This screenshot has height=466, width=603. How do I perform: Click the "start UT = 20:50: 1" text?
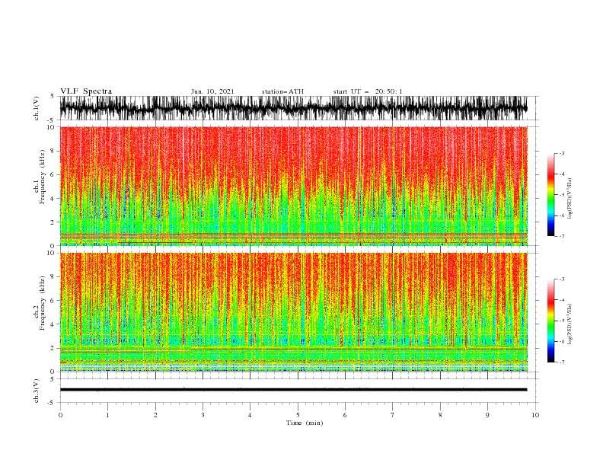pos(368,91)
